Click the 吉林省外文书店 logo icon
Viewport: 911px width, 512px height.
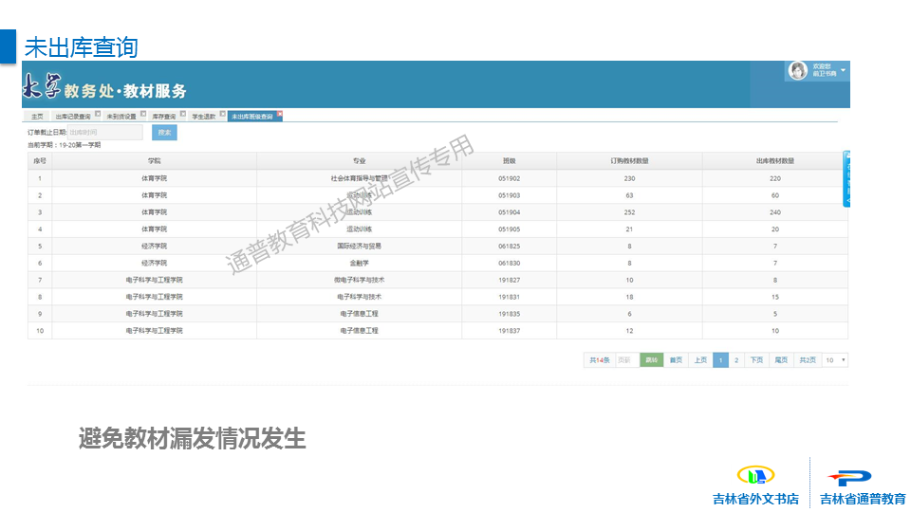[x=756, y=475]
